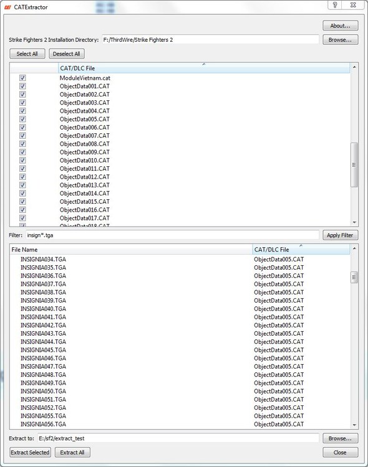The width and height of the screenshot is (368, 467).
Task: Open the help question mark button
Action: (x=335, y=5)
